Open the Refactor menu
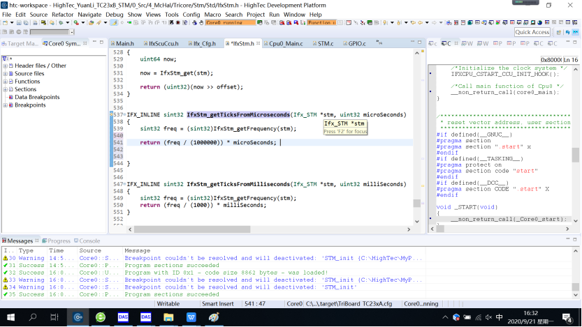The image size is (582, 327). pos(62,15)
